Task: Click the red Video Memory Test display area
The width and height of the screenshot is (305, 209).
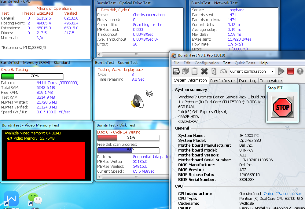Action: pyautogui.click(x=46, y=161)
